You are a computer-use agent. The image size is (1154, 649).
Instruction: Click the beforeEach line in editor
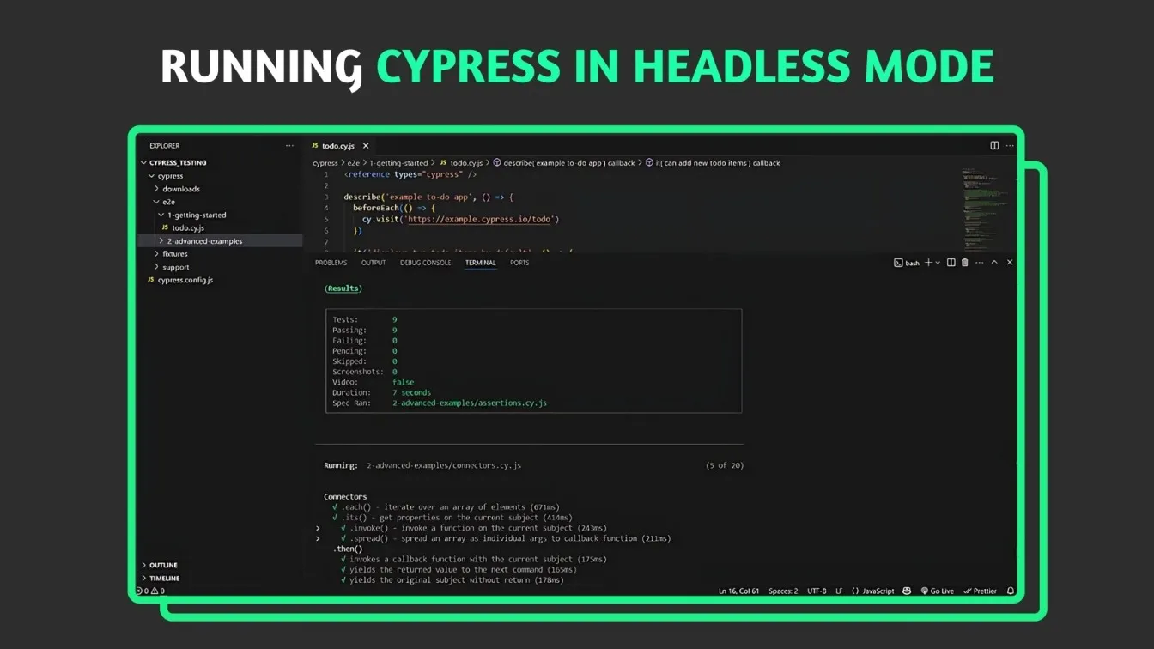pos(394,208)
